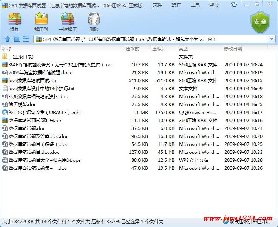The image size is (278, 227).
Task: Sort by the 压缩前 column header
Action: 133,49
